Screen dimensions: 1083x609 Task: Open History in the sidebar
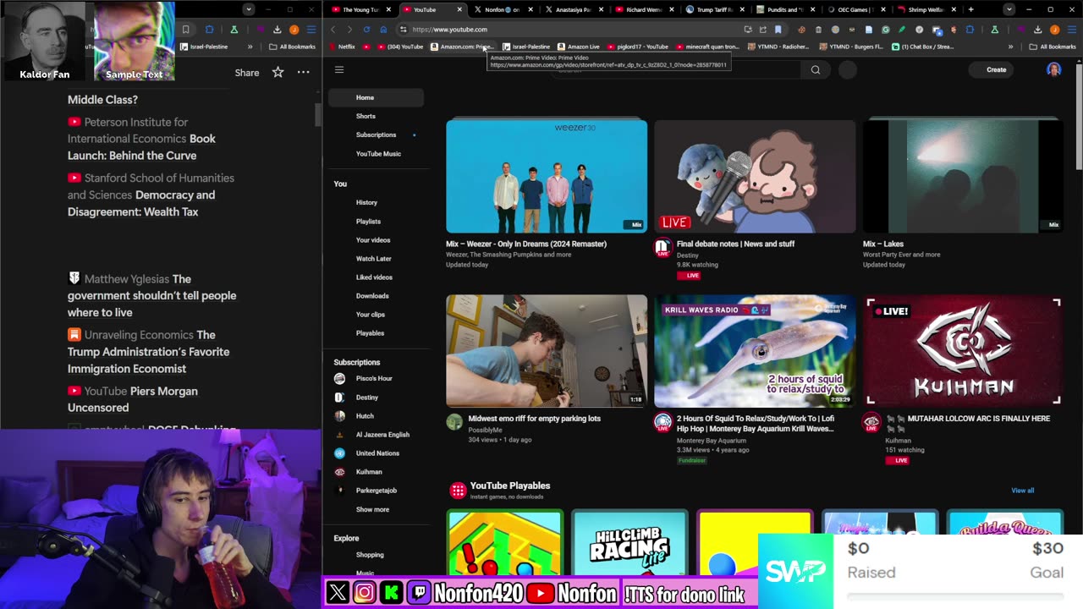pos(376,202)
